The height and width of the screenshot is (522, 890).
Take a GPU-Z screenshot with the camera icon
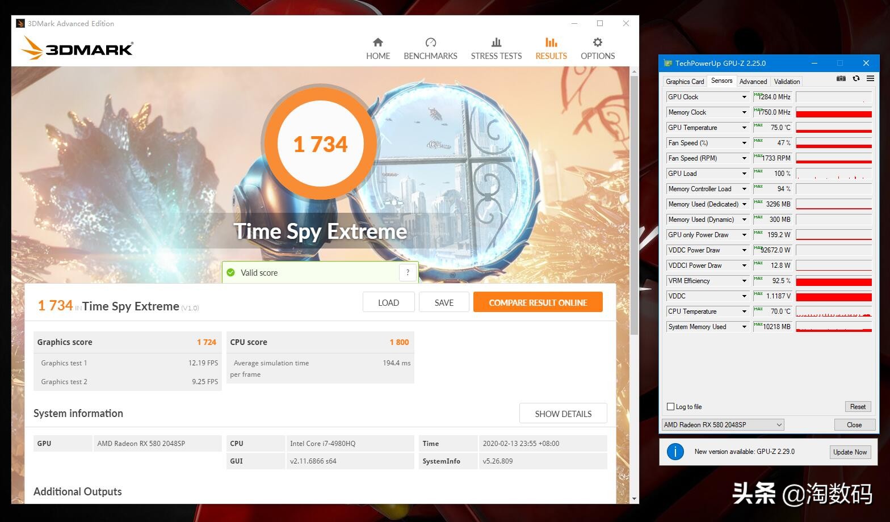click(x=841, y=79)
